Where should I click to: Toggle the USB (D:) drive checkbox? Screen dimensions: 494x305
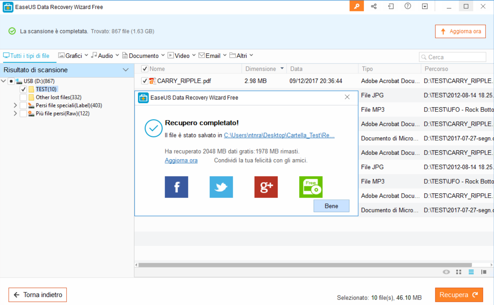tap(11, 81)
